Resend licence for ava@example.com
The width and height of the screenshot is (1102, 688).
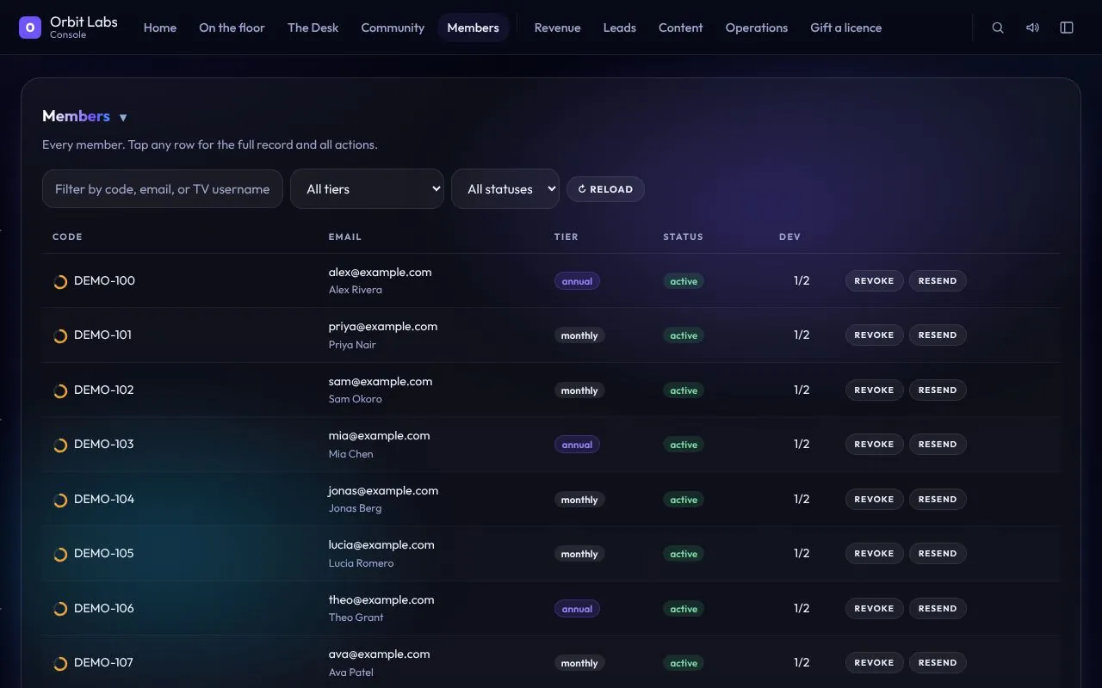938,663
